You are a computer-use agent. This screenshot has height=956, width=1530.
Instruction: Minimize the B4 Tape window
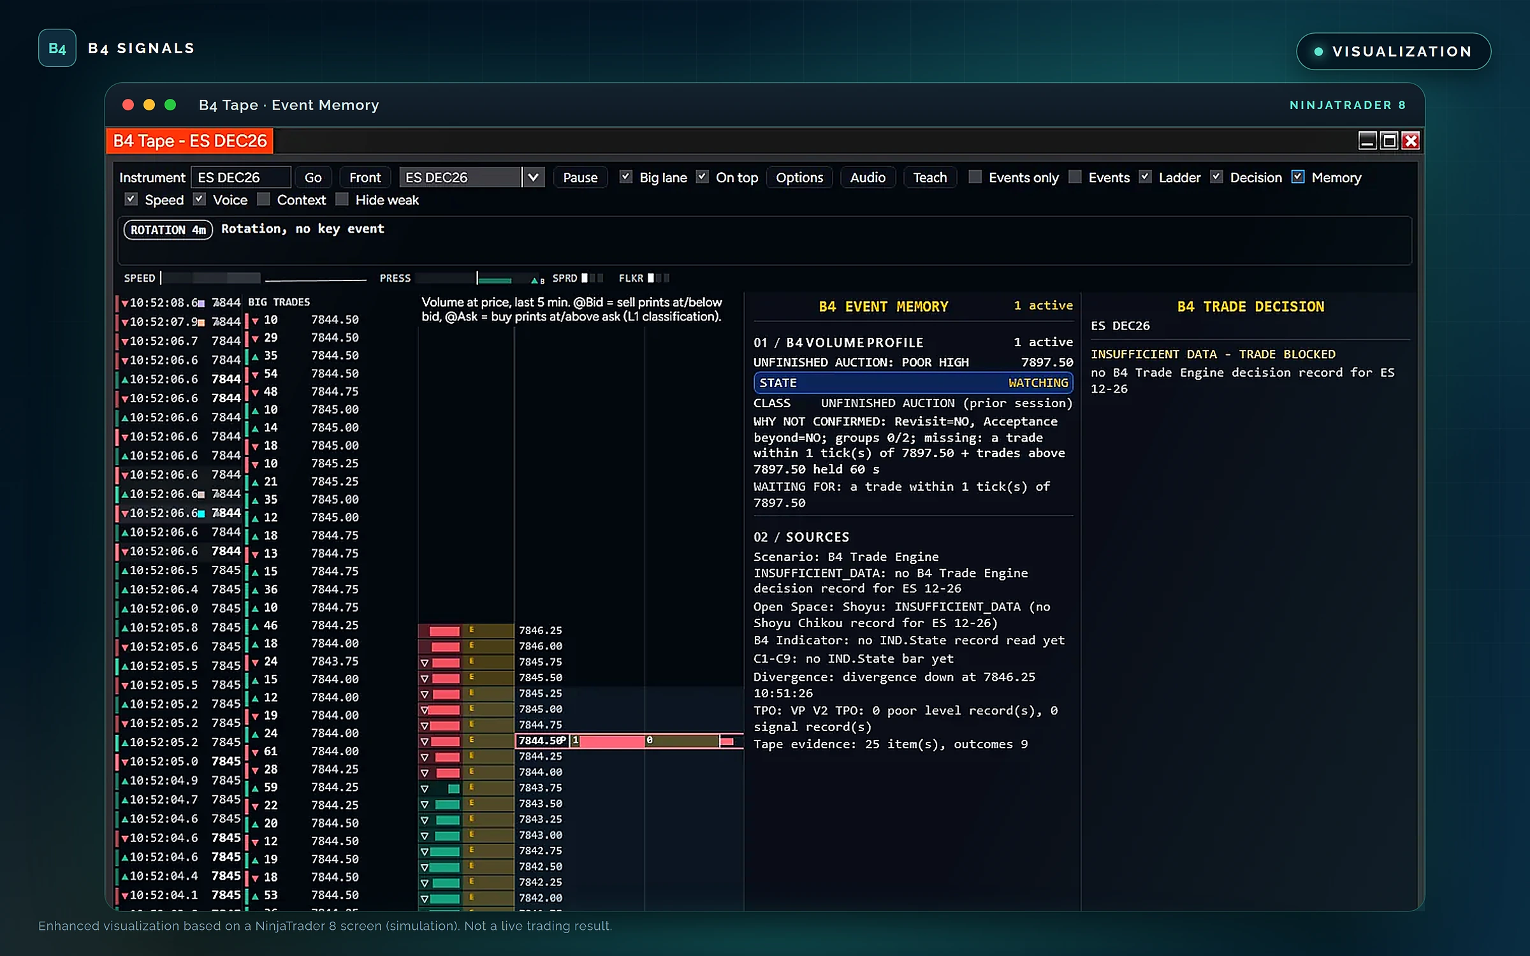tap(1367, 141)
